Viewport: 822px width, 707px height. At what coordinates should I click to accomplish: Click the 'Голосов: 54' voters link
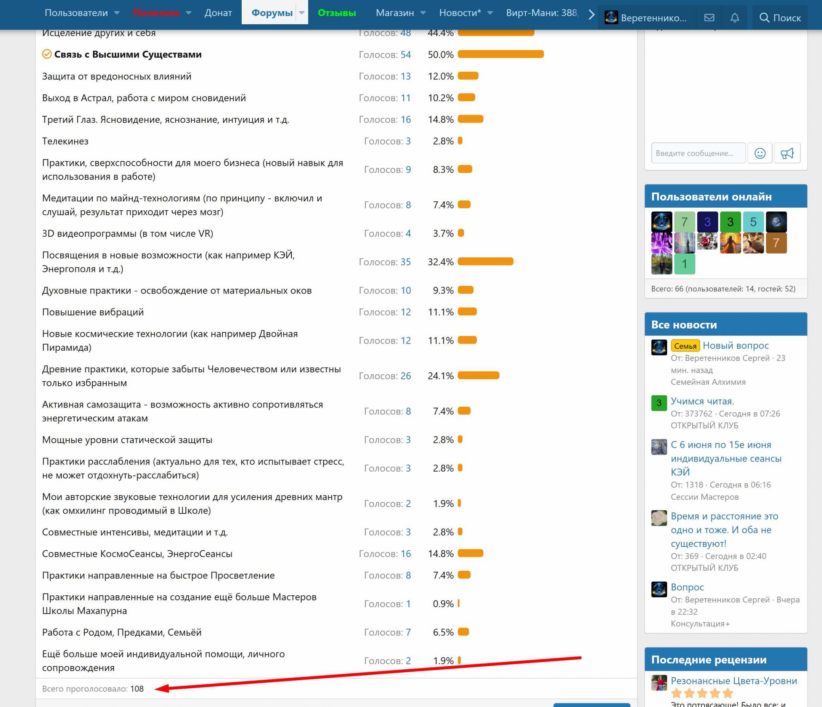405,54
